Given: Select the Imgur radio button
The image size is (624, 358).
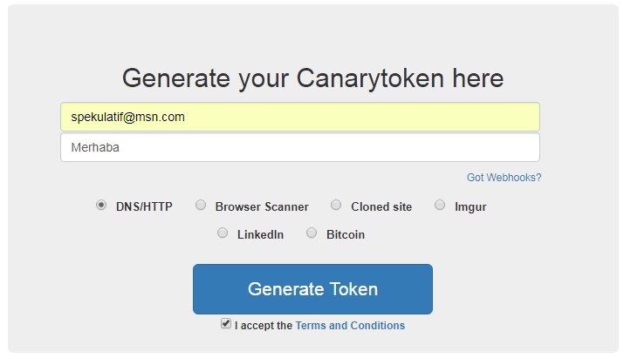Looking at the screenshot, I should point(440,206).
